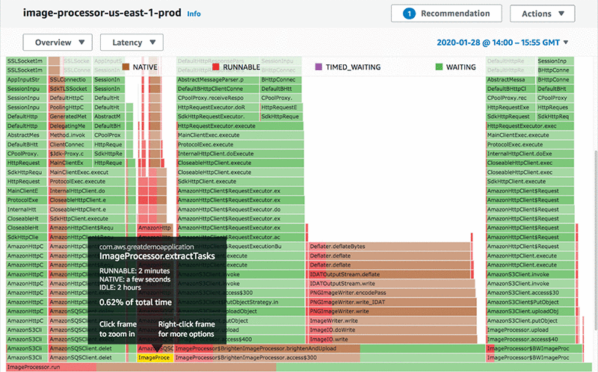Expand the Overview dropdown
Screen dimensions: 598x372
(58, 43)
